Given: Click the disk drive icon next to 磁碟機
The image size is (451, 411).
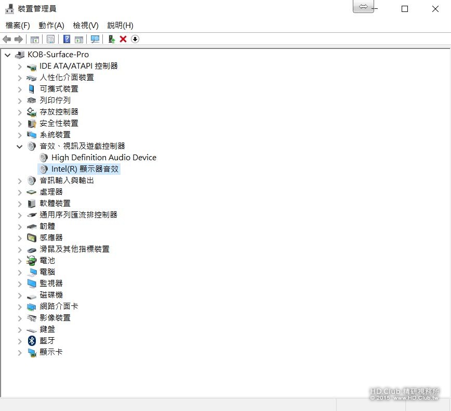Looking at the screenshot, I should [31, 296].
